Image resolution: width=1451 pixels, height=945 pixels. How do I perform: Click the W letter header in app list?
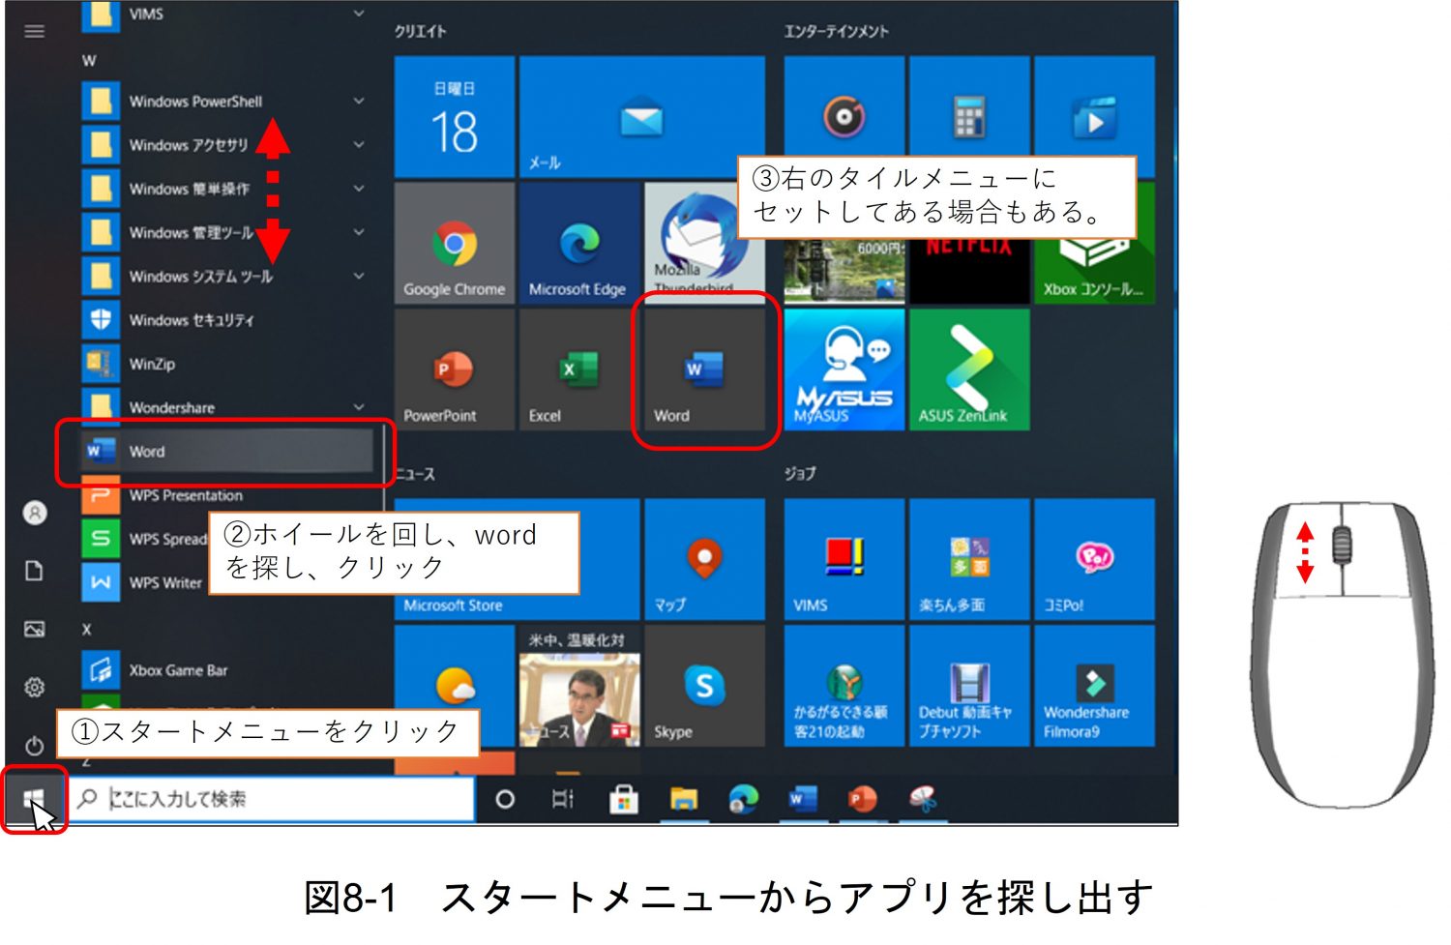[89, 60]
